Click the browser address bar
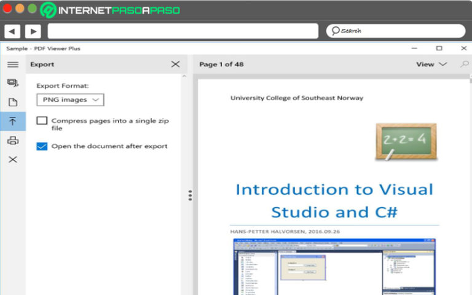Image resolution: width=472 pixels, height=295 pixels. pos(183,31)
